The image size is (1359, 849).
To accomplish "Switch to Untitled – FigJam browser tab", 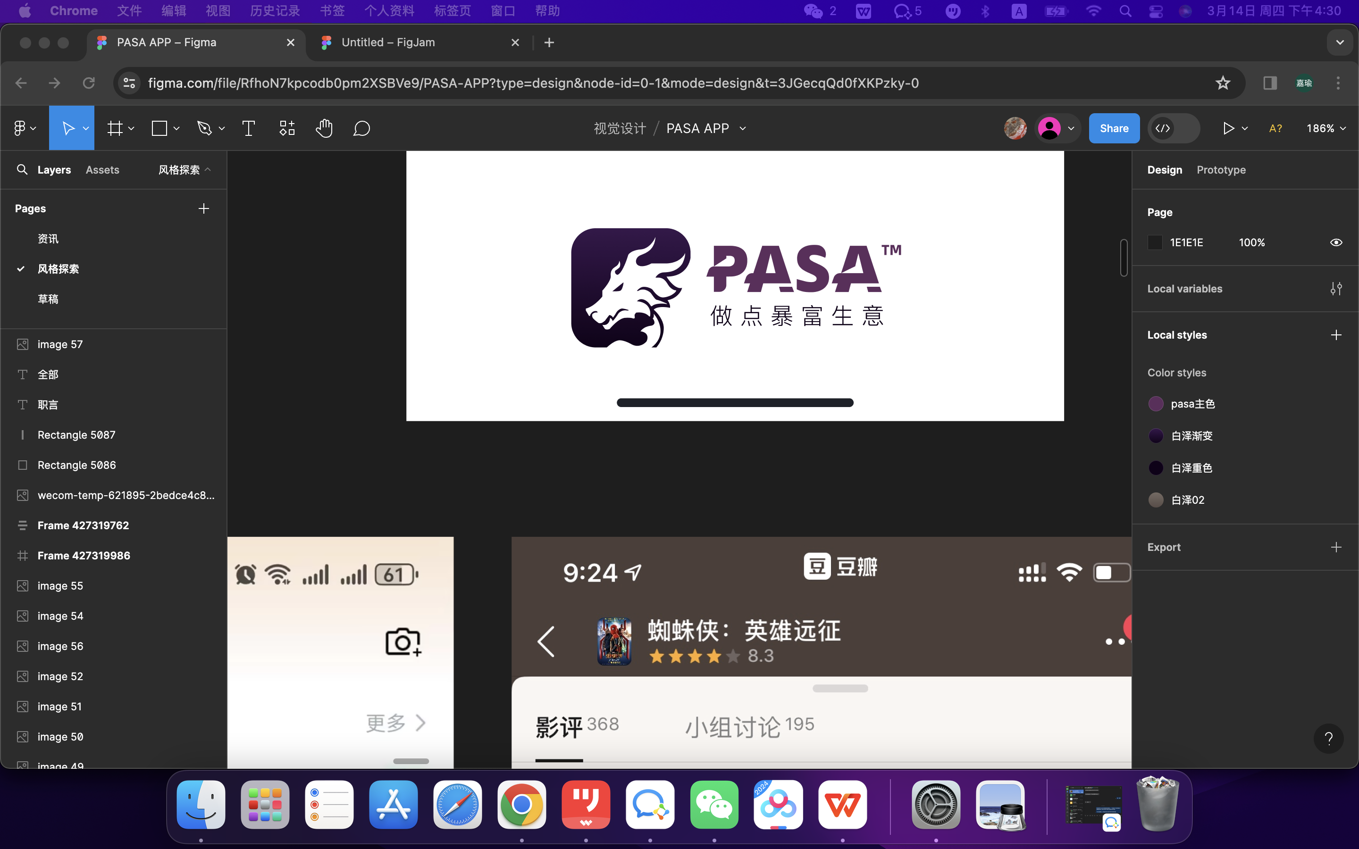I will click(x=419, y=42).
